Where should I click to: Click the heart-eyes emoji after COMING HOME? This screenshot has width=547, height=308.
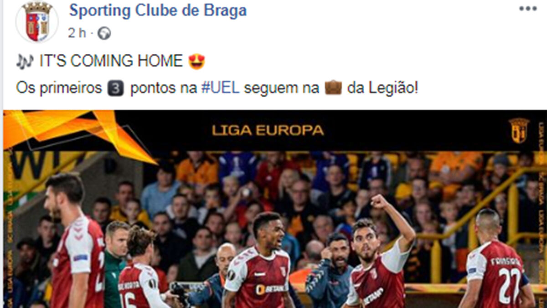[196, 62]
